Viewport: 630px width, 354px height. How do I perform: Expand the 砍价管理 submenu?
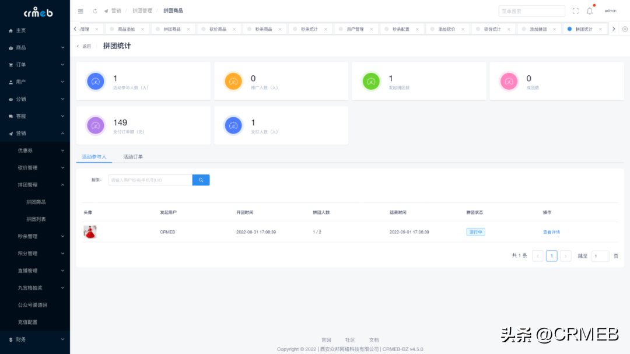[35, 167]
